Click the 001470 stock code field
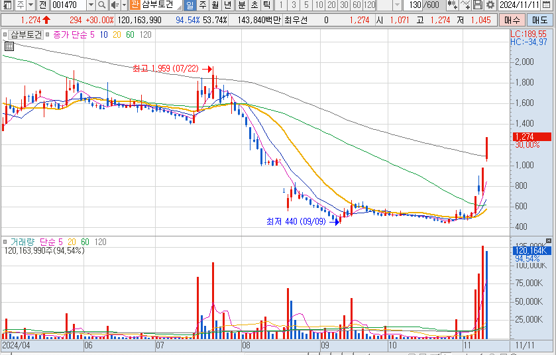 69,5
